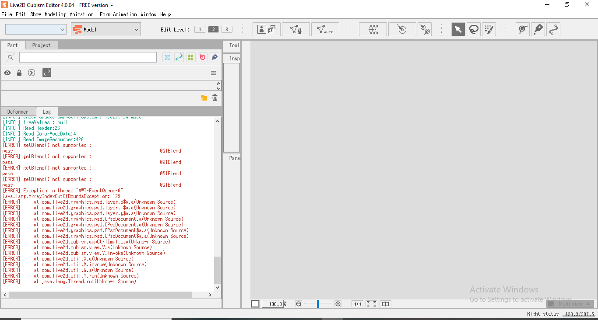Click the ArrayIndexOutOfBoundsException: 129 log line
The image size is (598, 320).
point(61,196)
